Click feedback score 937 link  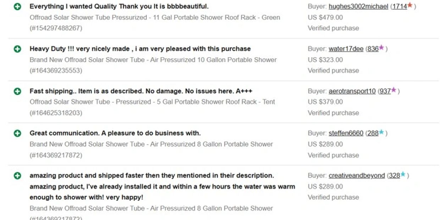click(385, 91)
